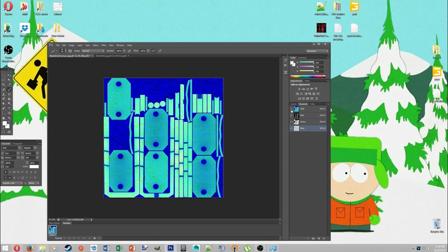
Task: Select the Paint Bucket tool
Action: (x=9, y=99)
